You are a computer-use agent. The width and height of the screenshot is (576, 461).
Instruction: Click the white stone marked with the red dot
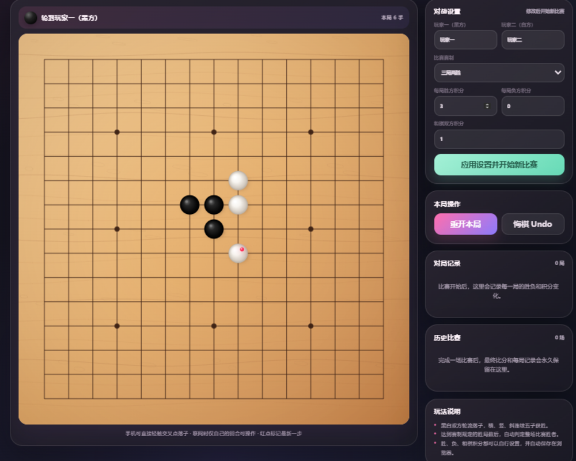click(238, 254)
